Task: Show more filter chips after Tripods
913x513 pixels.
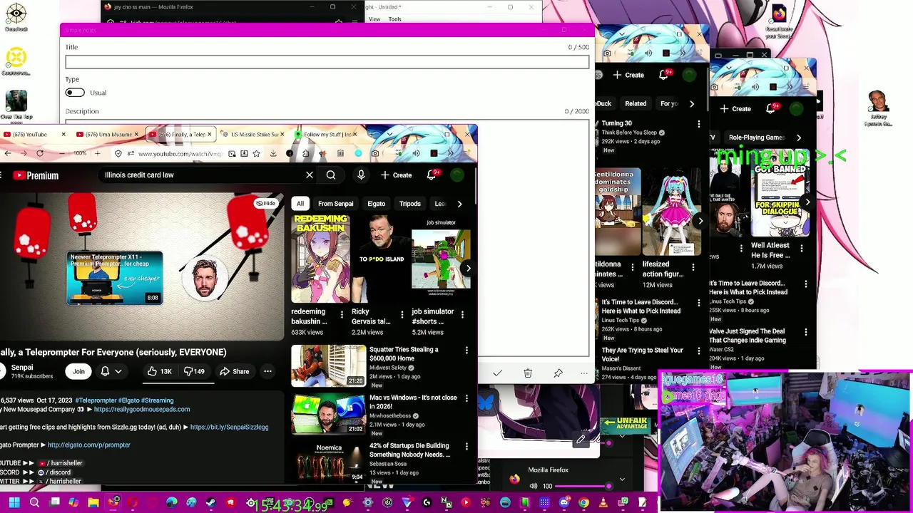Action: [459, 204]
